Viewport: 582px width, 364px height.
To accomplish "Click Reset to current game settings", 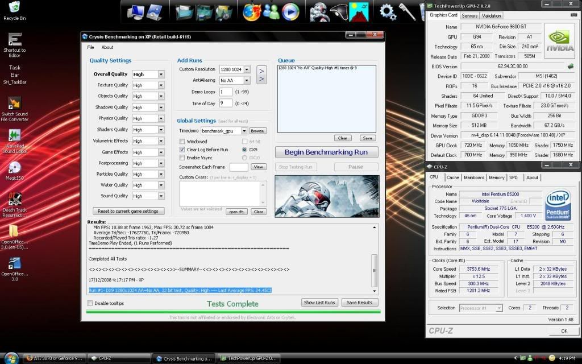I will pyautogui.click(x=128, y=211).
